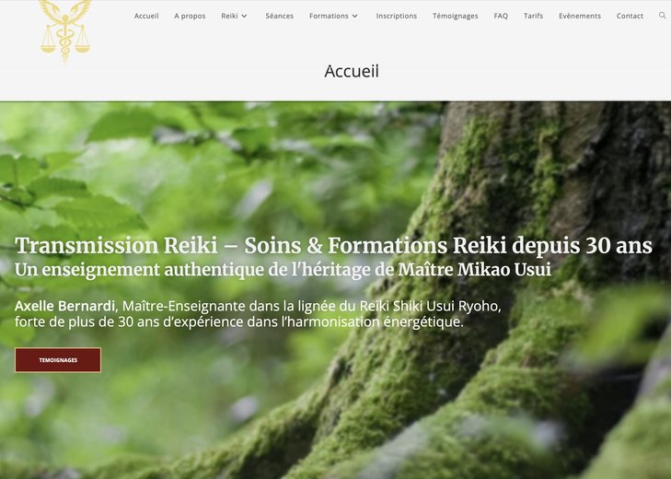Click the golden caduceus scales logo
Screen dimensions: 671x479
65,30
